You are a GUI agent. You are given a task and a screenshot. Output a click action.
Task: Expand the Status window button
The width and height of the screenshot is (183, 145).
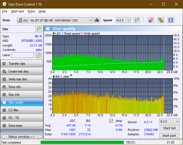[22, 137]
